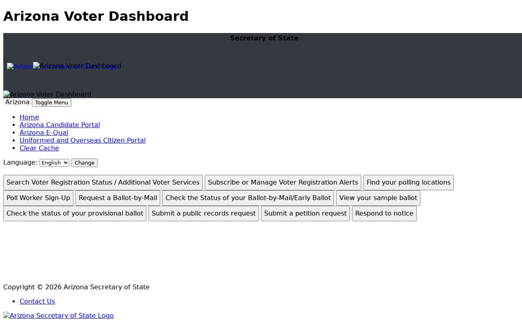The image size is (522, 326).
Task: Search Voter Registration Status / Additional Voter Services
Action: click(x=103, y=183)
